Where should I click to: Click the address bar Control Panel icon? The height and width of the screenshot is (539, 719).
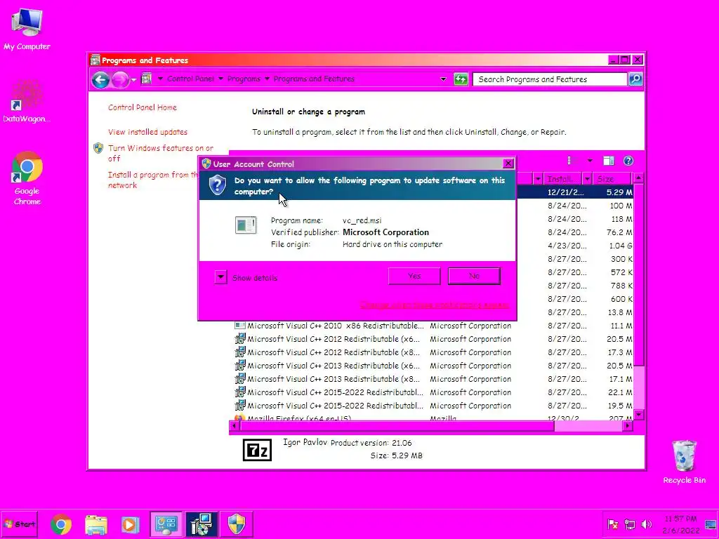tap(147, 79)
